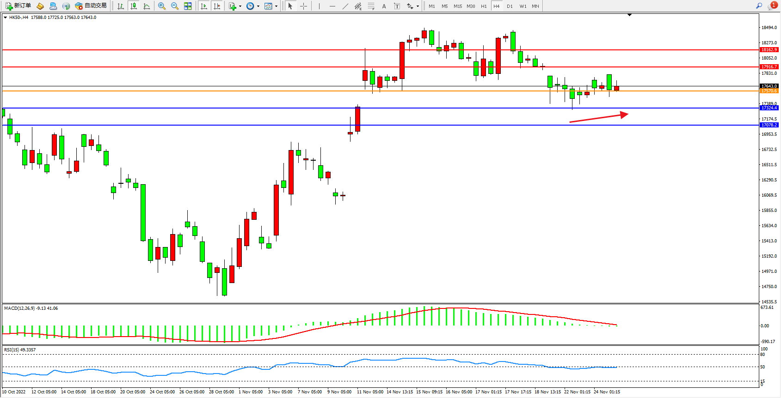Select the crosshair tool
781x398 pixels.
303,6
